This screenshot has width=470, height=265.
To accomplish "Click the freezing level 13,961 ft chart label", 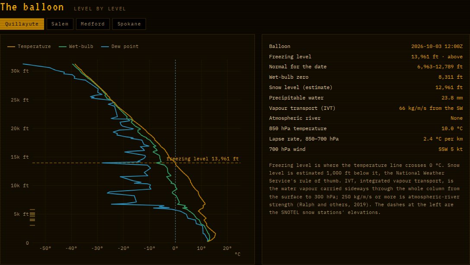I will pos(203,159).
